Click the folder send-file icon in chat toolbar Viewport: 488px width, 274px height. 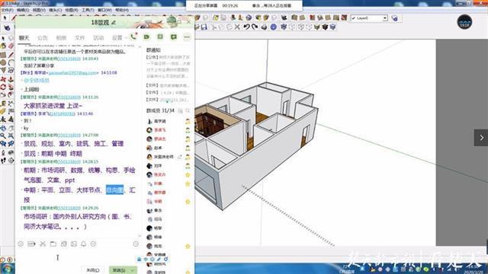tap(53, 244)
